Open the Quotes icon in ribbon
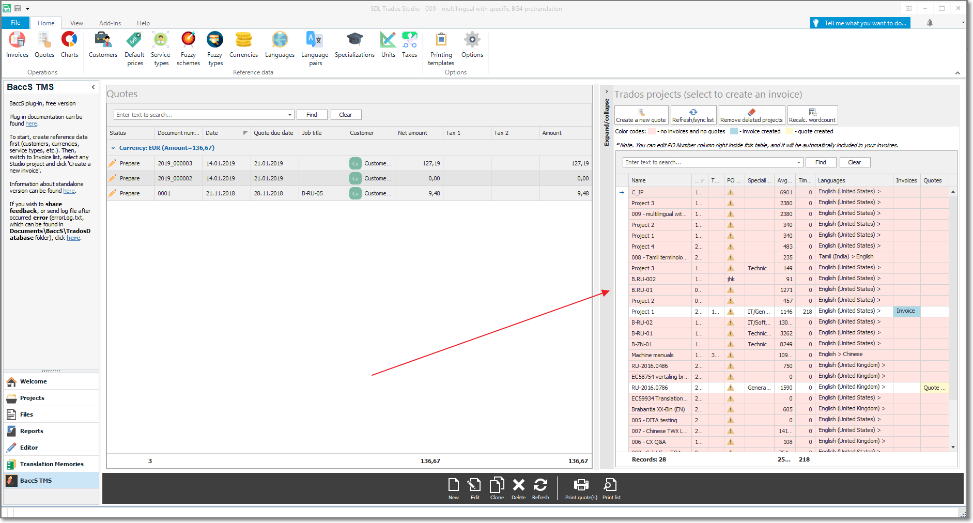The width and height of the screenshot is (973, 523). click(x=44, y=45)
